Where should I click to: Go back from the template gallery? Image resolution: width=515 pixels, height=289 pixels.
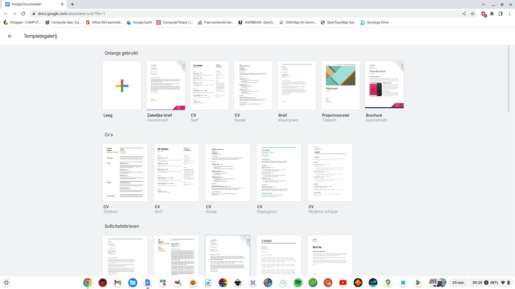tap(10, 36)
